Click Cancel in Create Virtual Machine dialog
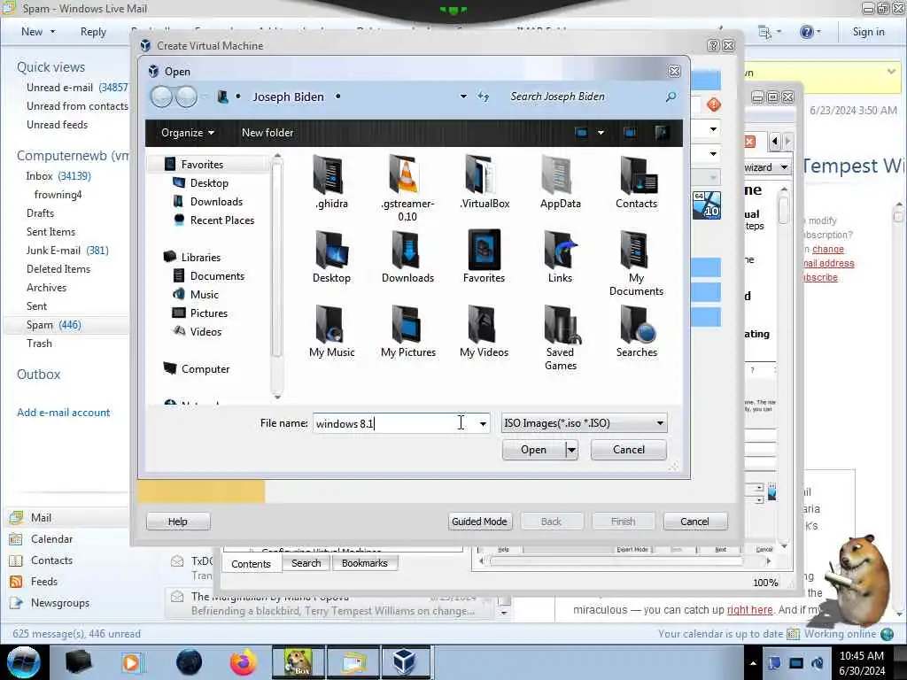The image size is (907, 680). coord(694,522)
